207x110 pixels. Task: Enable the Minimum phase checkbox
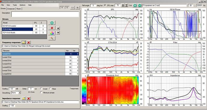click(x=41, y=93)
